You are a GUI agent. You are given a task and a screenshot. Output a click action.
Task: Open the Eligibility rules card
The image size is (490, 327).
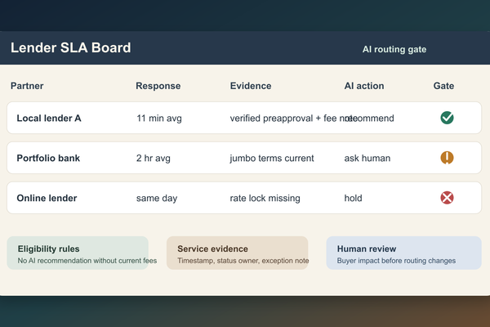point(78,253)
